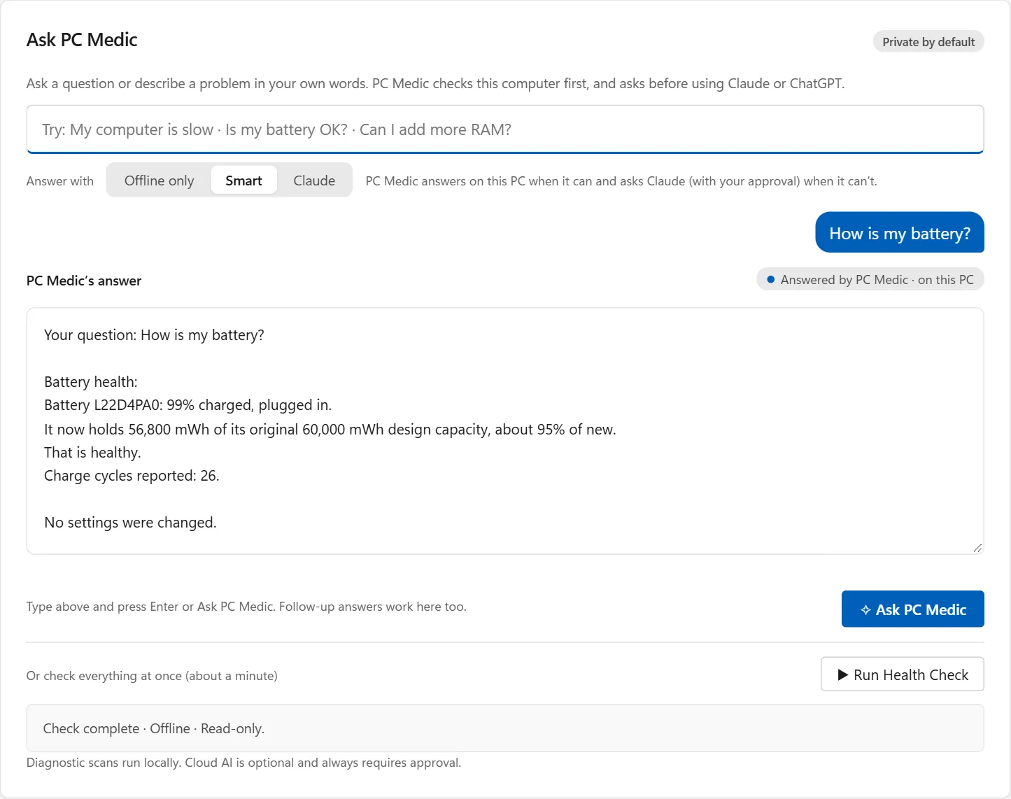Click the 'How is my battery?' chat bubble
The height and width of the screenshot is (799, 1011).
(x=900, y=233)
